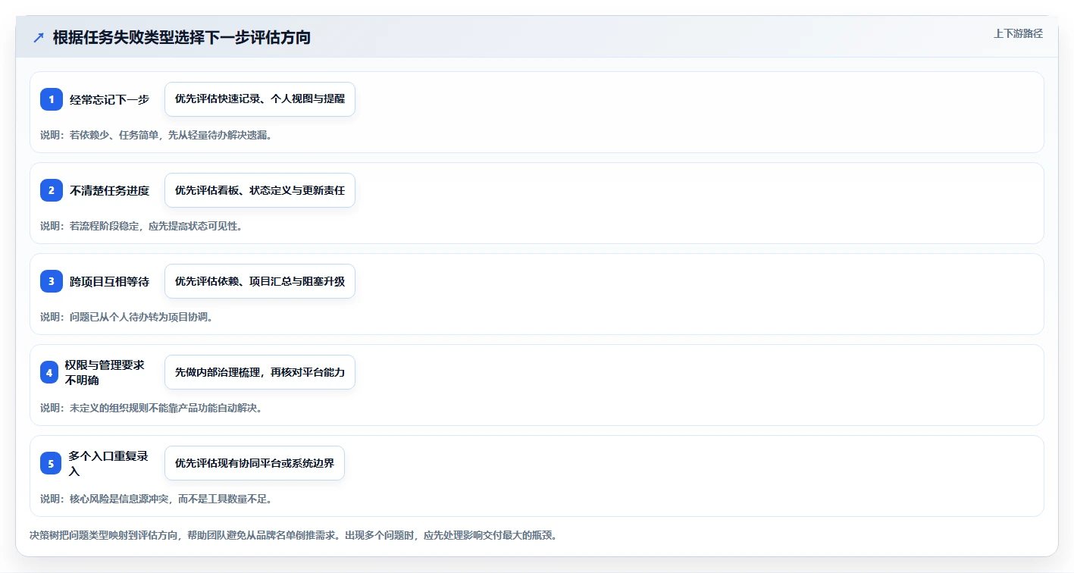Select step number 2 badge
1074x573 pixels.
click(x=52, y=190)
